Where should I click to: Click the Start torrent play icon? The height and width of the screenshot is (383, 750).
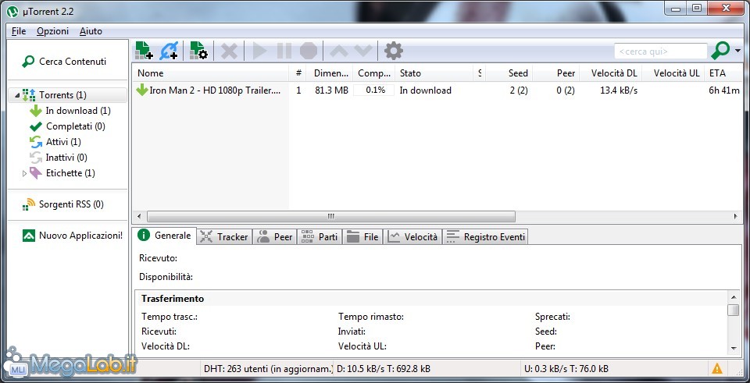click(259, 50)
